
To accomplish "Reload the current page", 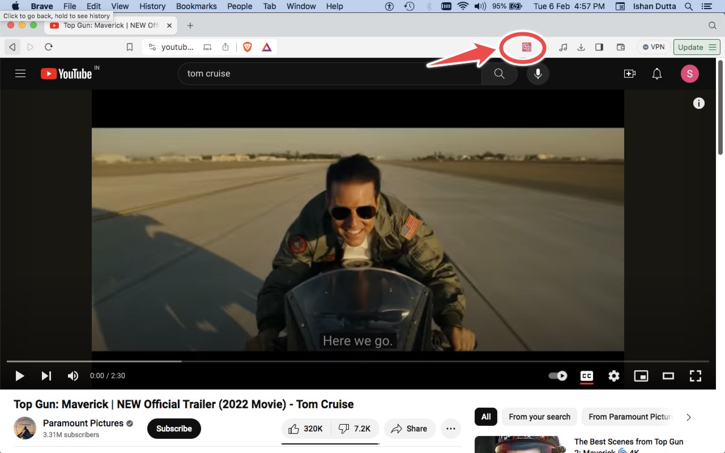I will point(49,47).
